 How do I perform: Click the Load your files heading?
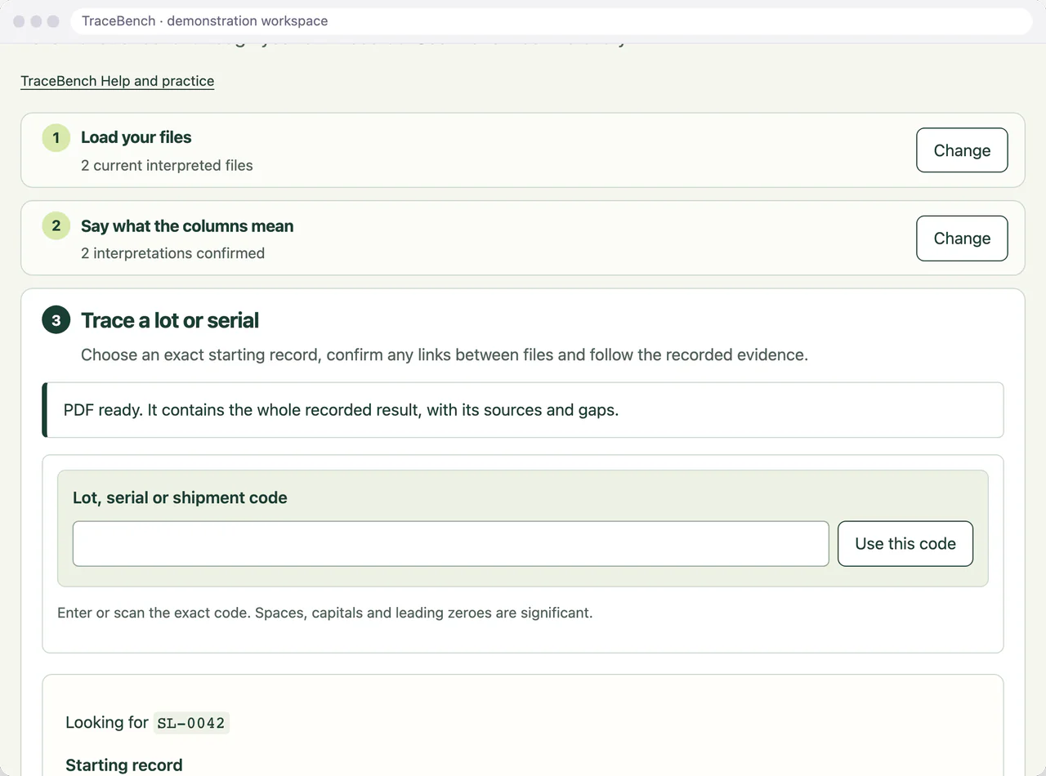pyautogui.click(x=136, y=137)
